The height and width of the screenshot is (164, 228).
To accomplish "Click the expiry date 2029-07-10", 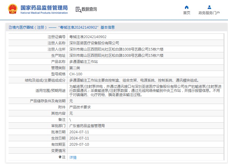I will click(79, 144).
